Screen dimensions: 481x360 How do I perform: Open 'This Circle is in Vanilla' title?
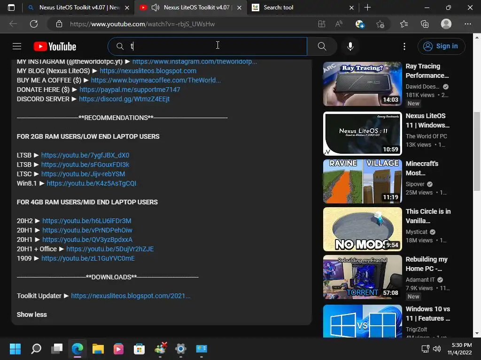(428, 216)
